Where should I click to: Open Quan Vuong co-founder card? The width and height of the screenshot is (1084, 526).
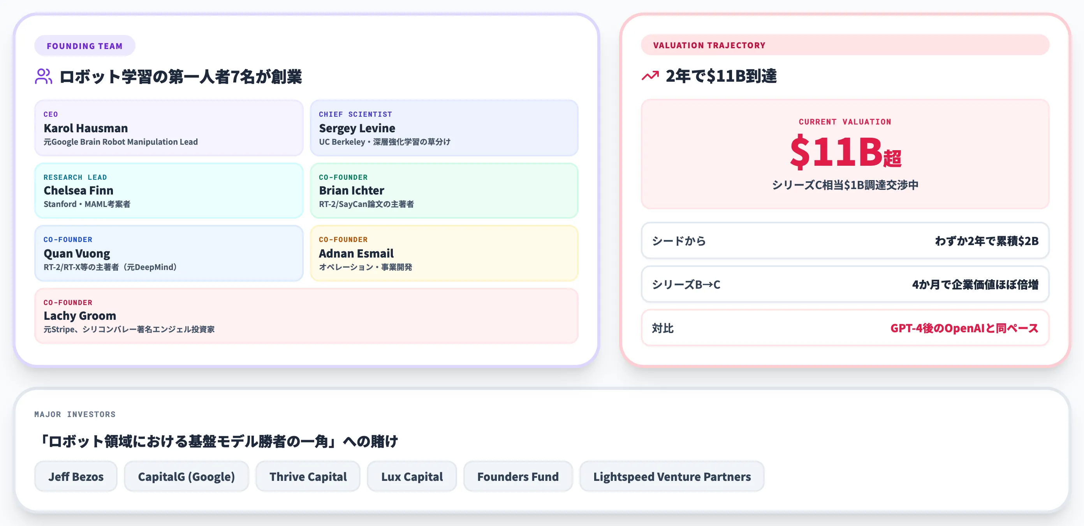point(169,253)
